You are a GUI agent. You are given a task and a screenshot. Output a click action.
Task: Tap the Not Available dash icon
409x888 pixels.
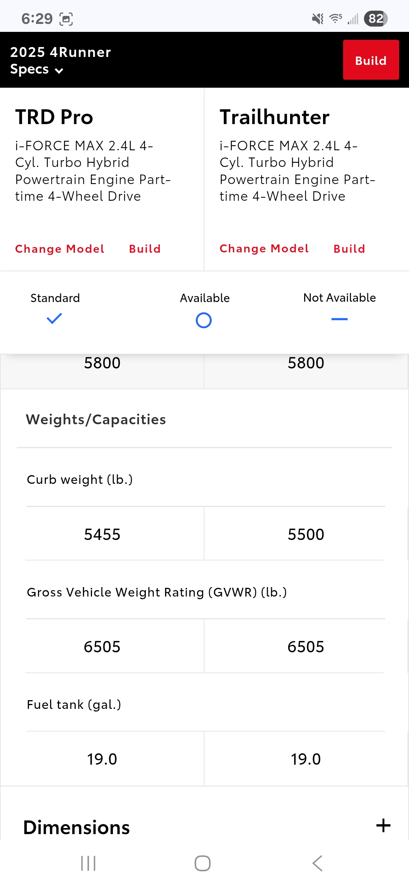339,319
